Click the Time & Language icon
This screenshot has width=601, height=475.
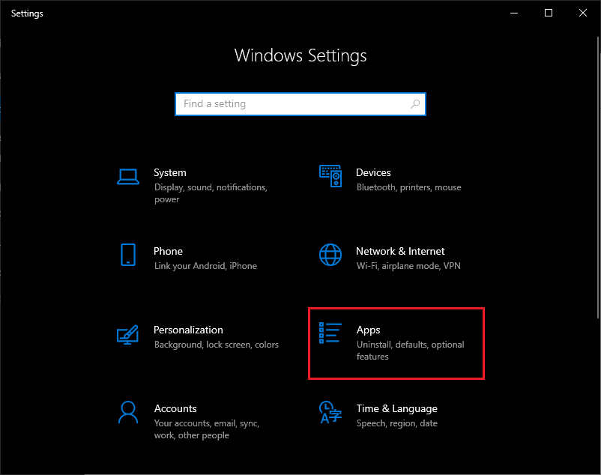(330, 412)
